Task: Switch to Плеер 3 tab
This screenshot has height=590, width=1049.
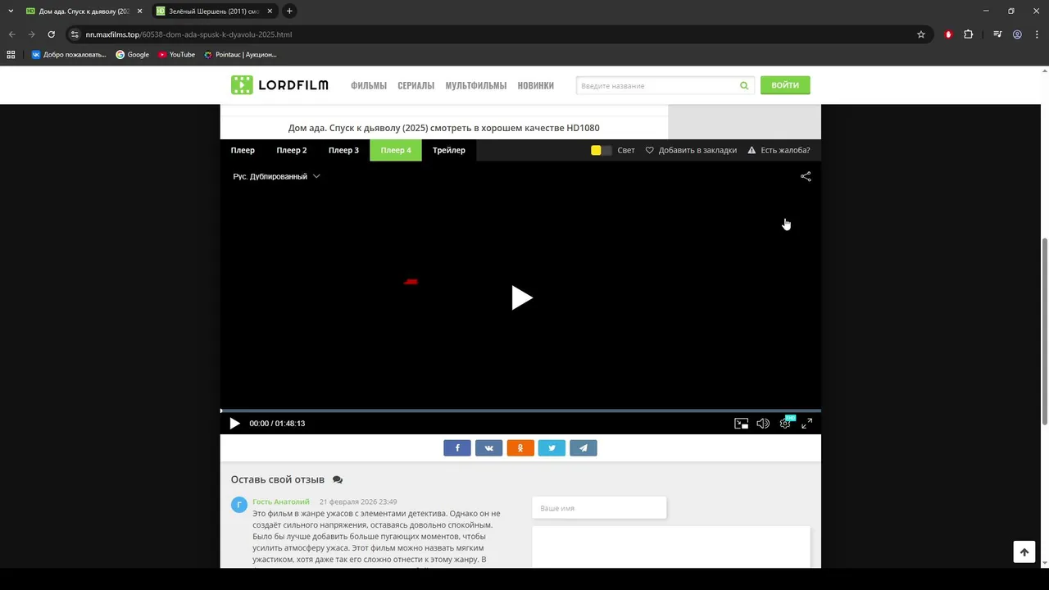Action: [x=343, y=150]
